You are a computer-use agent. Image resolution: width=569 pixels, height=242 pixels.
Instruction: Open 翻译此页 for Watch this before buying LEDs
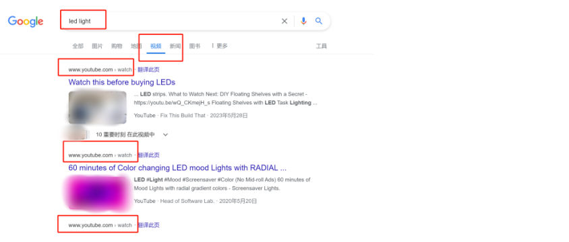click(x=148, y=69)
